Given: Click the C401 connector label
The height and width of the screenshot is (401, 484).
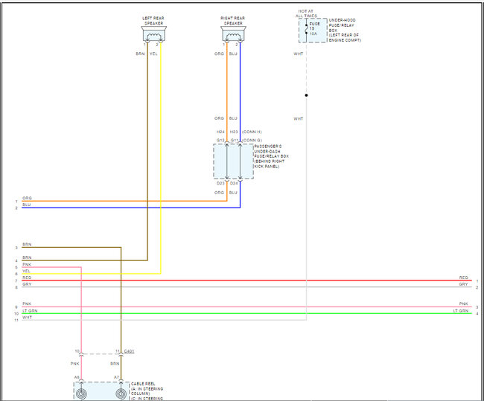Looking at the screenshot, I should (129, 351).
